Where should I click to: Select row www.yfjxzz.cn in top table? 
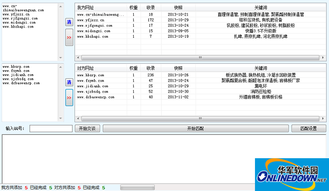coord(200,20)
